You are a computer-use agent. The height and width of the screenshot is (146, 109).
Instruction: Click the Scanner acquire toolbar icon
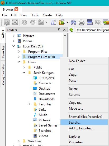point(90,22)
